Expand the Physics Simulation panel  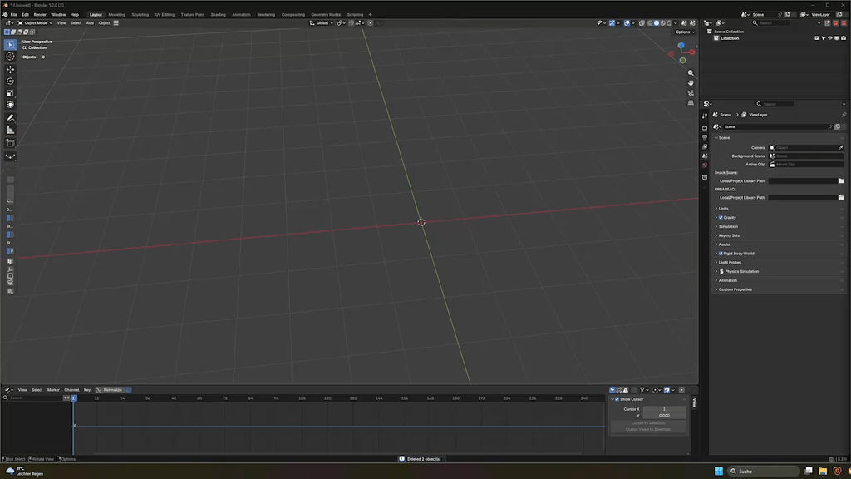click(x=741, y=272)
